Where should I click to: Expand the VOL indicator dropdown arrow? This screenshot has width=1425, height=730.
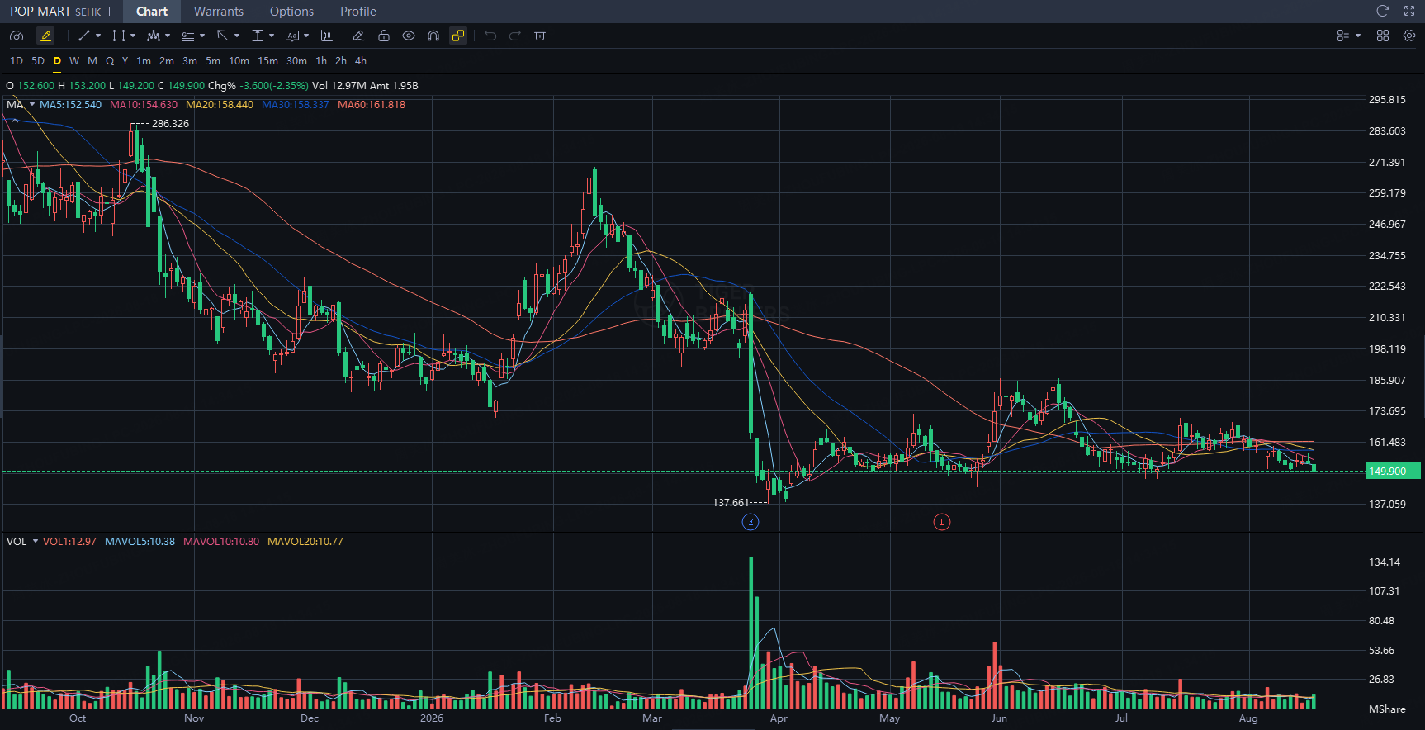(x=36, y=541)
